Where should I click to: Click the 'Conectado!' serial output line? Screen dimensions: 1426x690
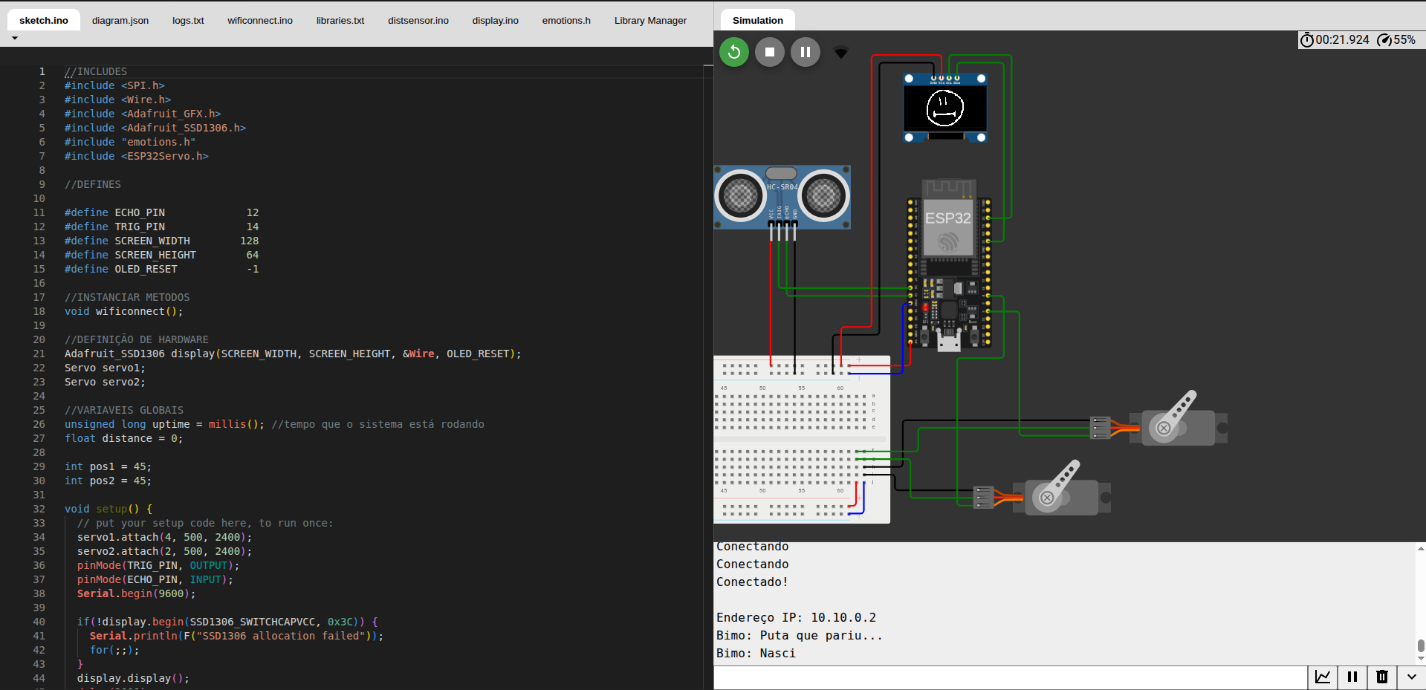pos(752,582)
